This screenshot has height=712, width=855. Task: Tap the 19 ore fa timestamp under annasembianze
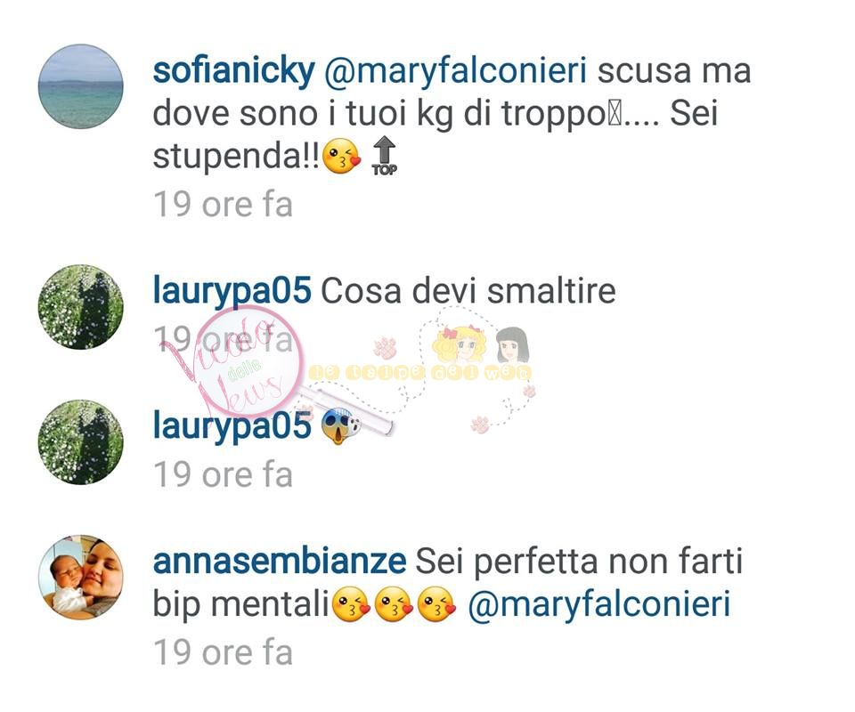coord(223,652)
